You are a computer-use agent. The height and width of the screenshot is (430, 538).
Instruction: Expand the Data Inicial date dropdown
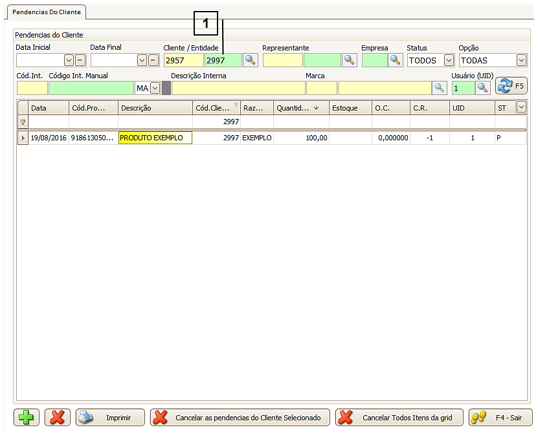pos(69,60)
